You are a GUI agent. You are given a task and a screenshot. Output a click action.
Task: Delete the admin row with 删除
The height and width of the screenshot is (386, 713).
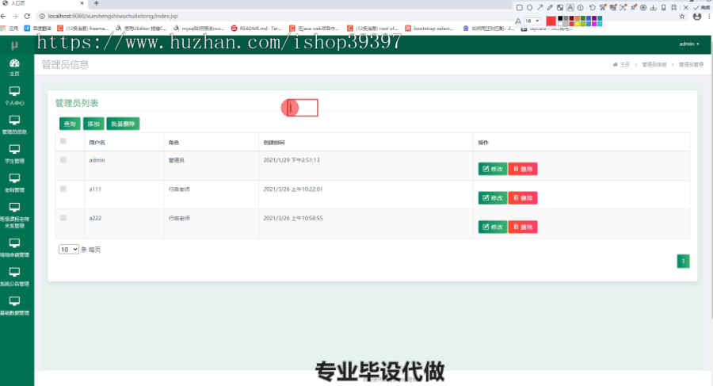pos(523,169)
